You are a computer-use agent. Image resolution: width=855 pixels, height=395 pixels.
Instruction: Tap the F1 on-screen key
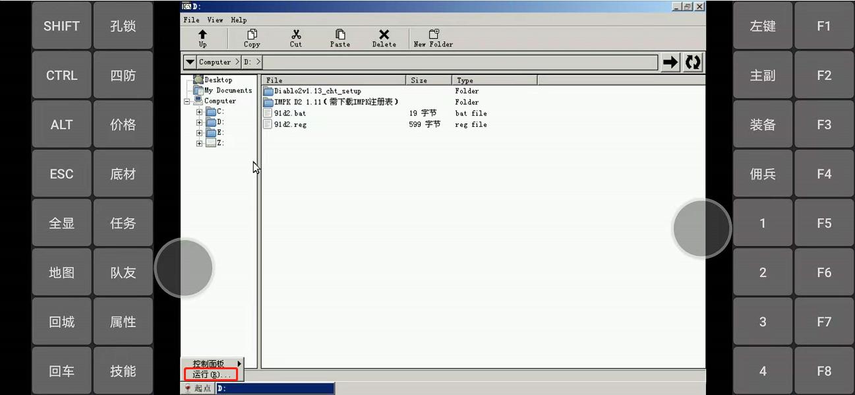pos(824,26)
